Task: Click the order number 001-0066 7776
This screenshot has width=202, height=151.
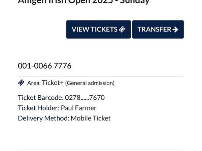Action: pyautogui.click(x=44, y=66)
